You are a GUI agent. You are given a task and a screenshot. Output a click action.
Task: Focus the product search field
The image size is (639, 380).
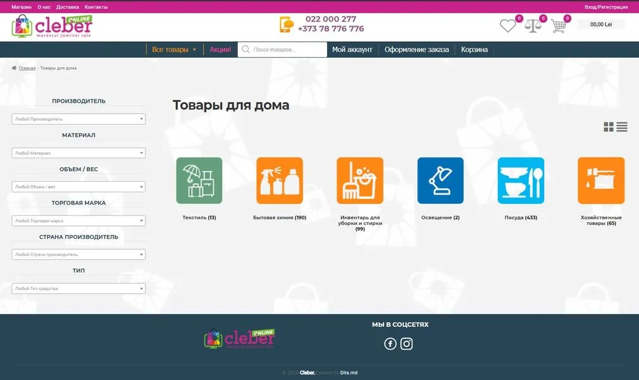pyautogui.click(x=282, y=49)
